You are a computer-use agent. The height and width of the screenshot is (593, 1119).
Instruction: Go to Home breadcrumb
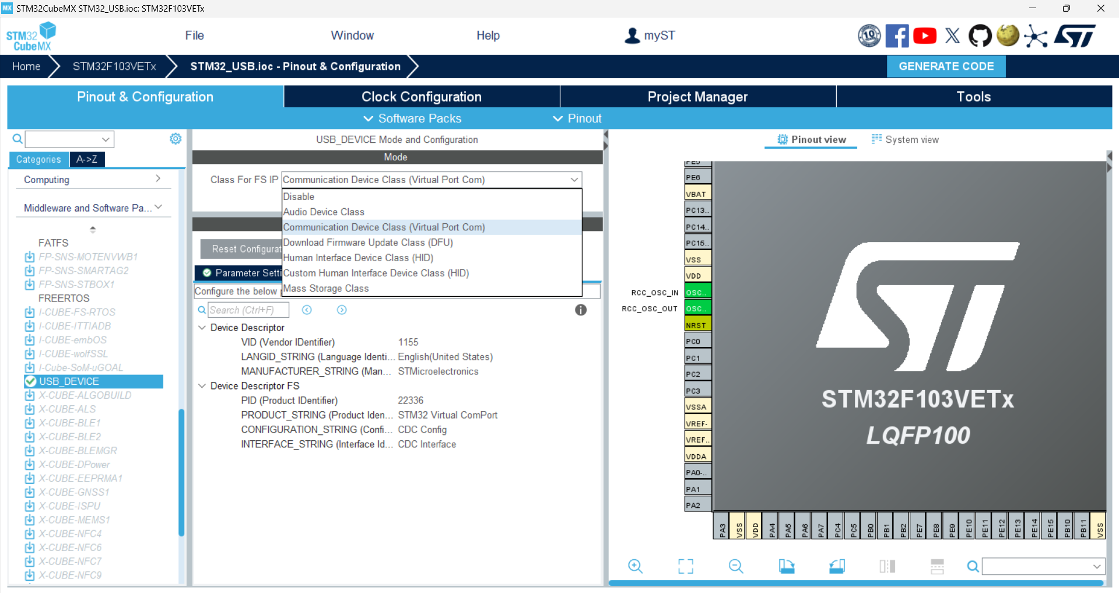[26, 66]
